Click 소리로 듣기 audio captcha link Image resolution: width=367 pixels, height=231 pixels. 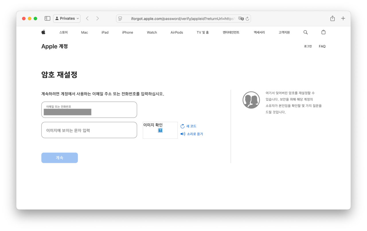point(192,134)
